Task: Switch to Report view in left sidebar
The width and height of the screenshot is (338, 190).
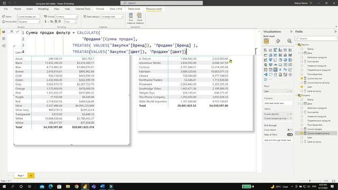Action: click(4, 32)
